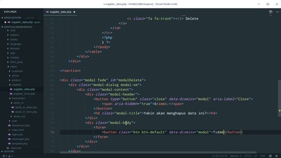281x158 pixels.
Task: Open index.html in the explorer
Action: tap(18, 130)
